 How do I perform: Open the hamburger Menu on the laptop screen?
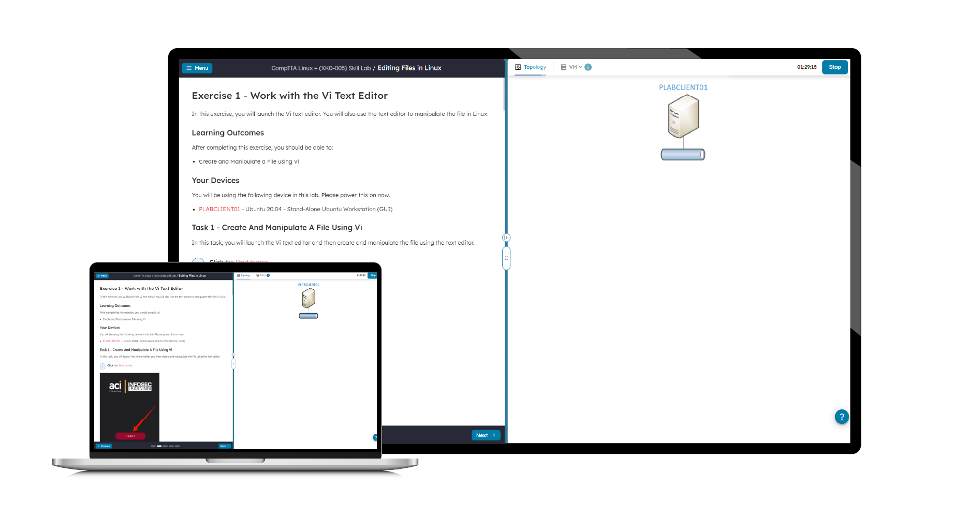(102, 276)
